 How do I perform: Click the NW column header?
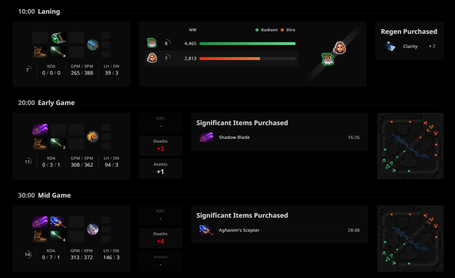193,30
